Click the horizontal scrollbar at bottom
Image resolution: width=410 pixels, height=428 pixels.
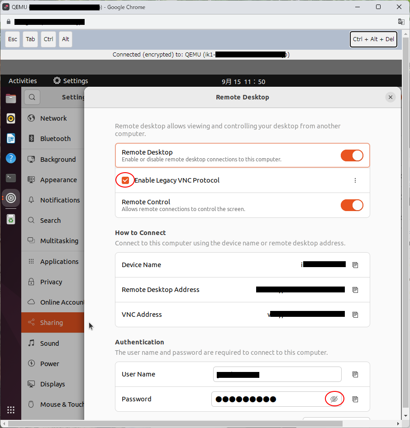pos(175,423)
